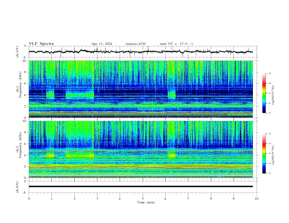Viewport: 289px width, 223px height.
Task: Click the log(PSD) label next to ch.1 colorbar
Action: pos(273,95)
